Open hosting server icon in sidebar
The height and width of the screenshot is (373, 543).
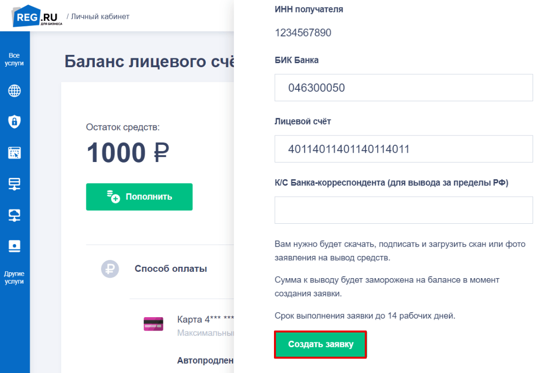(14, 184)
